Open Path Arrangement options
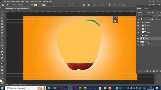This screenshot has height=90, width=161. (94, 5)
